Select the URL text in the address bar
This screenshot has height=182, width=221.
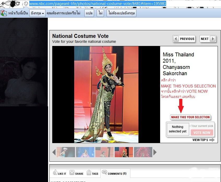[98, 3]
